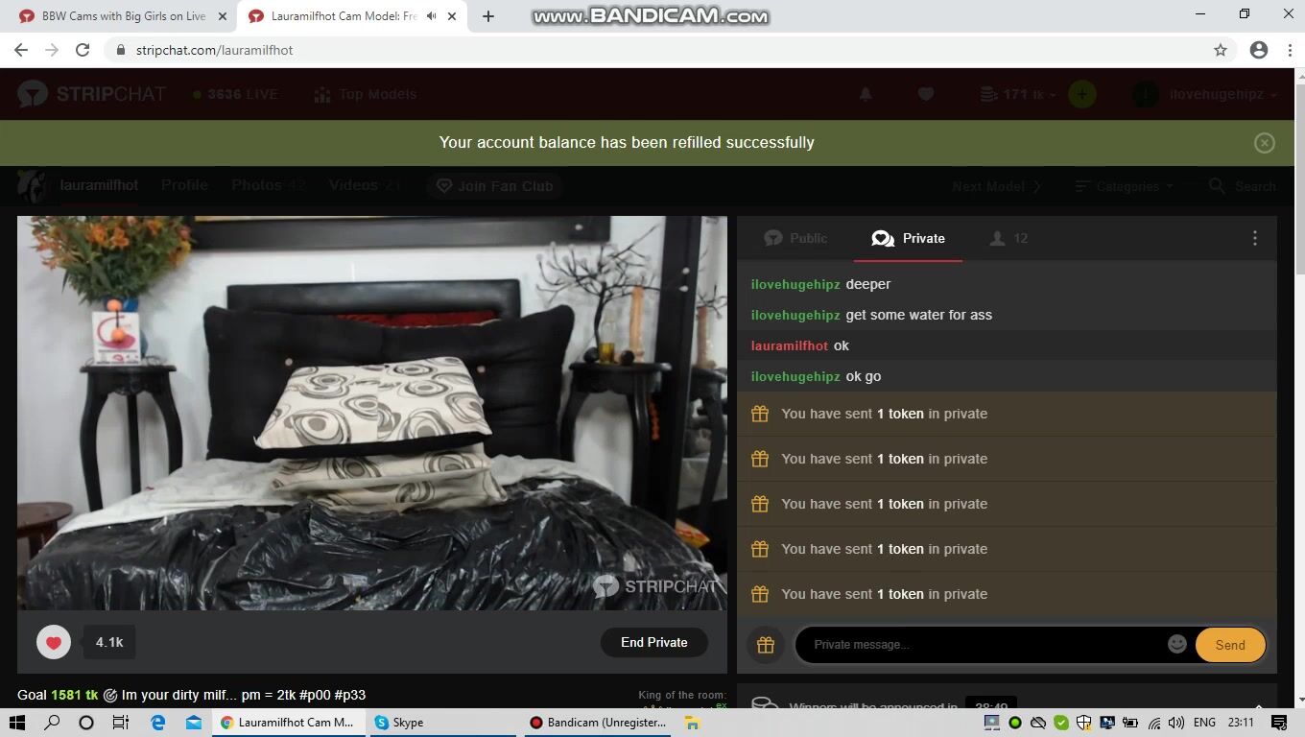This screenshot has width=1305, height=737.
Task: Mute audio on the Lauramilfhot tab
Action: tap(431, 16)
